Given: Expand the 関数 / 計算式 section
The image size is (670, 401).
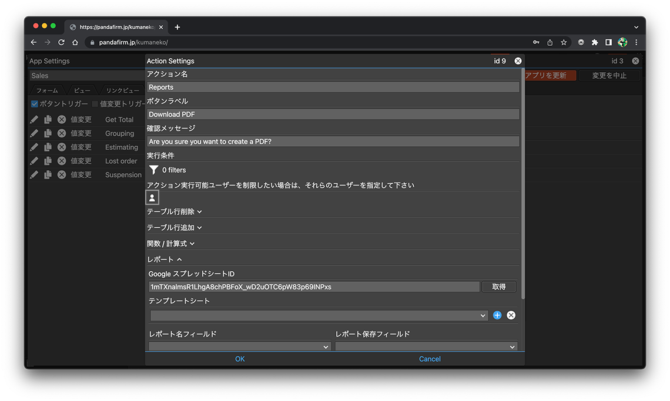Looking at the screenshot, I should pos(170,244).
